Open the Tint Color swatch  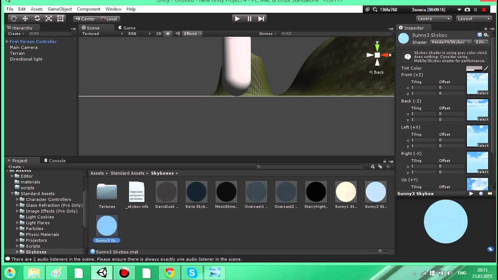(474, 68)
